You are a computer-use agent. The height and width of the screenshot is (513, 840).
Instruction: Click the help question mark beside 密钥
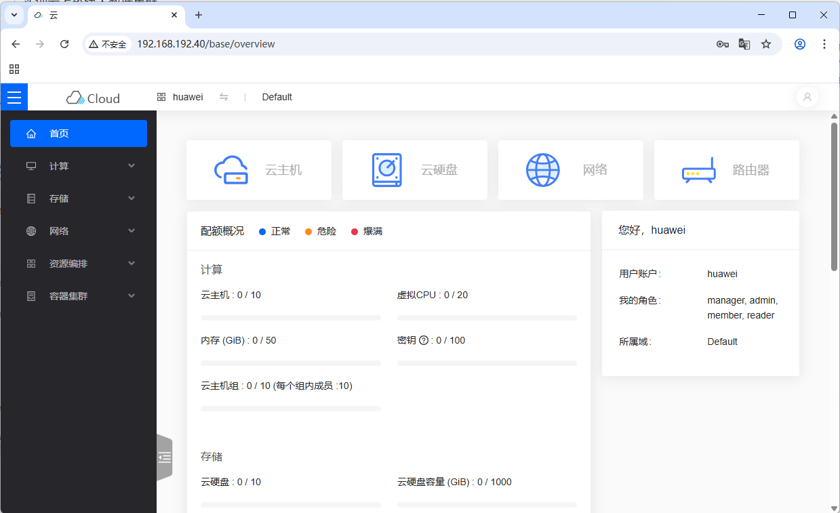coord(424,340)
